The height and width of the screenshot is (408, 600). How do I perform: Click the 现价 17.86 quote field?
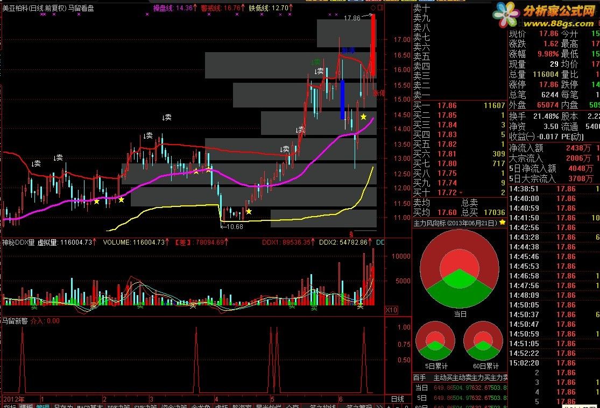click(x=534, y=34)
